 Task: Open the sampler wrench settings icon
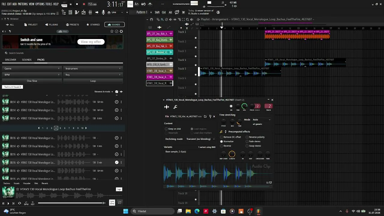(175, 107)
